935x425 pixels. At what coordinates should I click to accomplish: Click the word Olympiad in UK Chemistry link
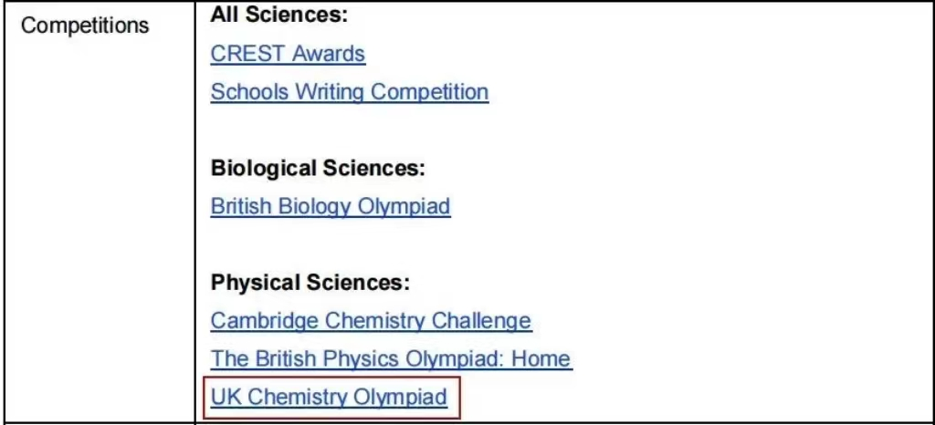(400, 397)
